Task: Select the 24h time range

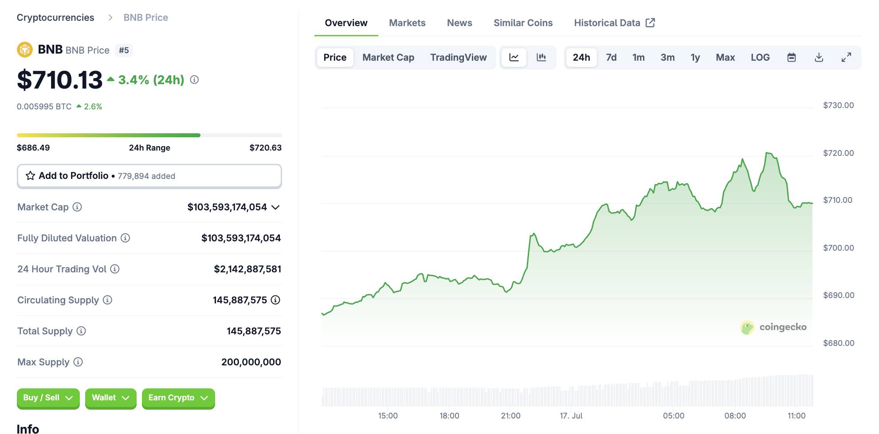Action: pyautogui.click(x=581, y=57)
